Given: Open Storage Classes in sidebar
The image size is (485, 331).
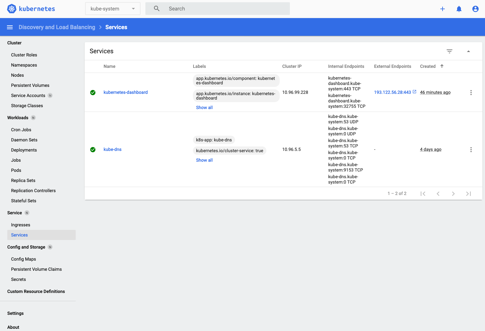Looking at the screenshot, I should pyautogui.click(x=27, y=106).
